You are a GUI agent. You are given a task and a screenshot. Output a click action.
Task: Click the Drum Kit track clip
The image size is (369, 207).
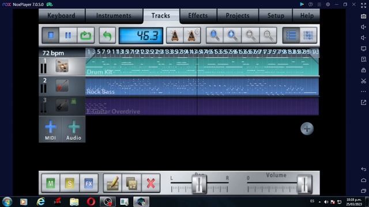[x=202, y=67]
